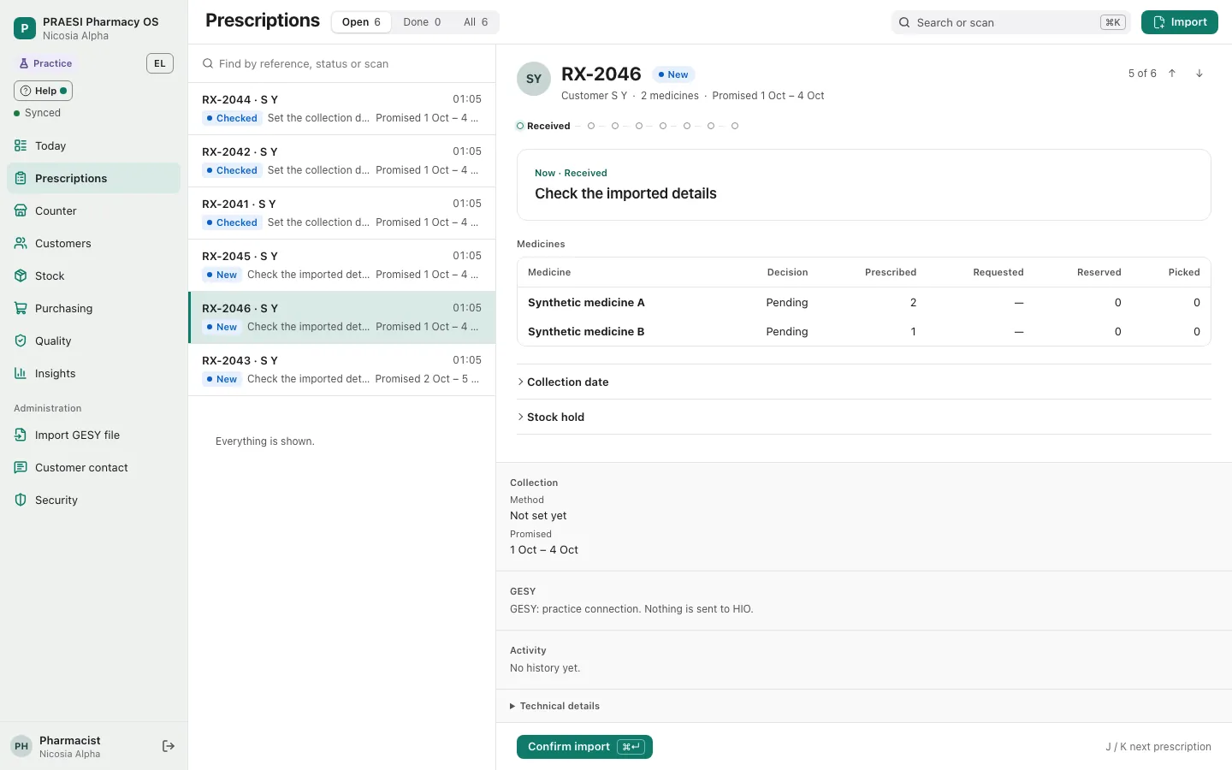Click the last step circle of progress tracker
This screenshot has height=770, width=1232.
(735, 126)
